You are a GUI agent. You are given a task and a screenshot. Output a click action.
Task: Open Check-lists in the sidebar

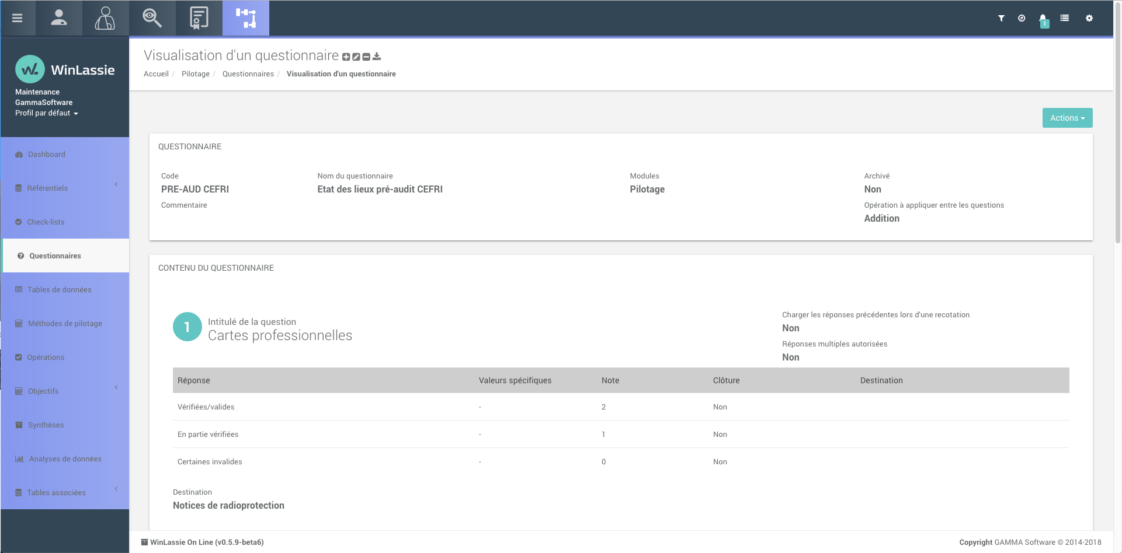(x=65, y=222)
